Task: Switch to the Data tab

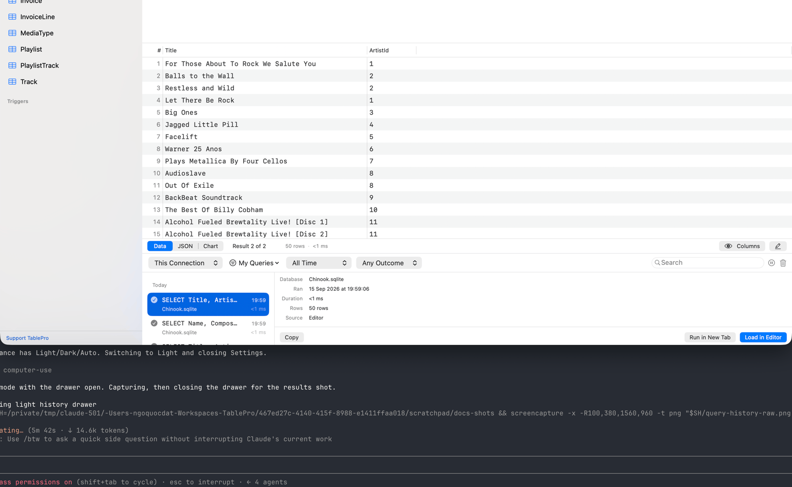Action: [x=160, y=246]
